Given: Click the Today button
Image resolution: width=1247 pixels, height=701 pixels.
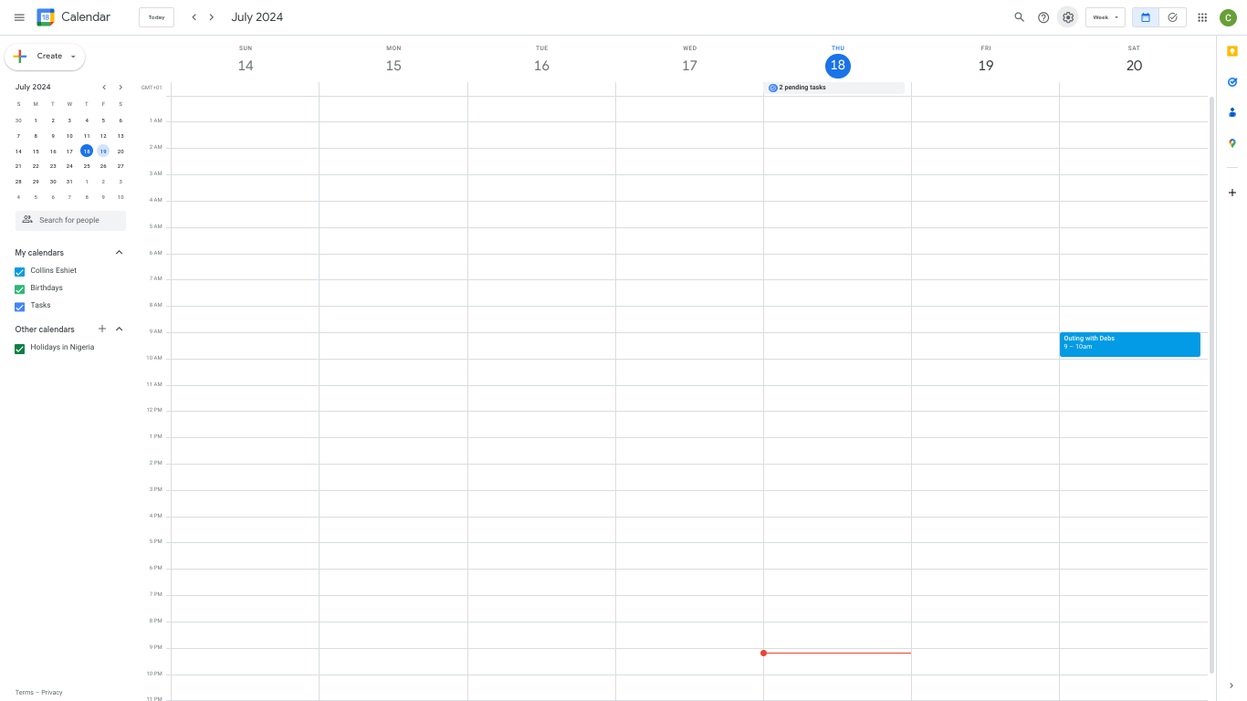Looking at the screenshot, I should [x=157, y=17].
